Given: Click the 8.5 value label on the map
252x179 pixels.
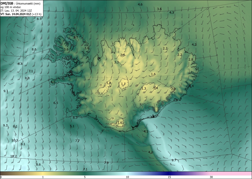Looking at the screenshot, I should (39, 19).
